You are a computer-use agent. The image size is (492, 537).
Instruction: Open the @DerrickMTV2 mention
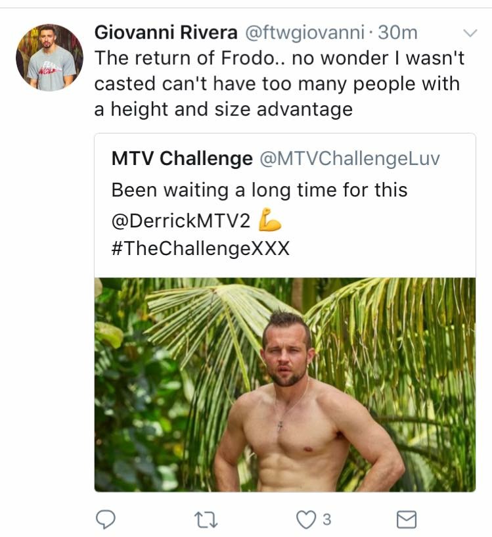pos(181,220)
